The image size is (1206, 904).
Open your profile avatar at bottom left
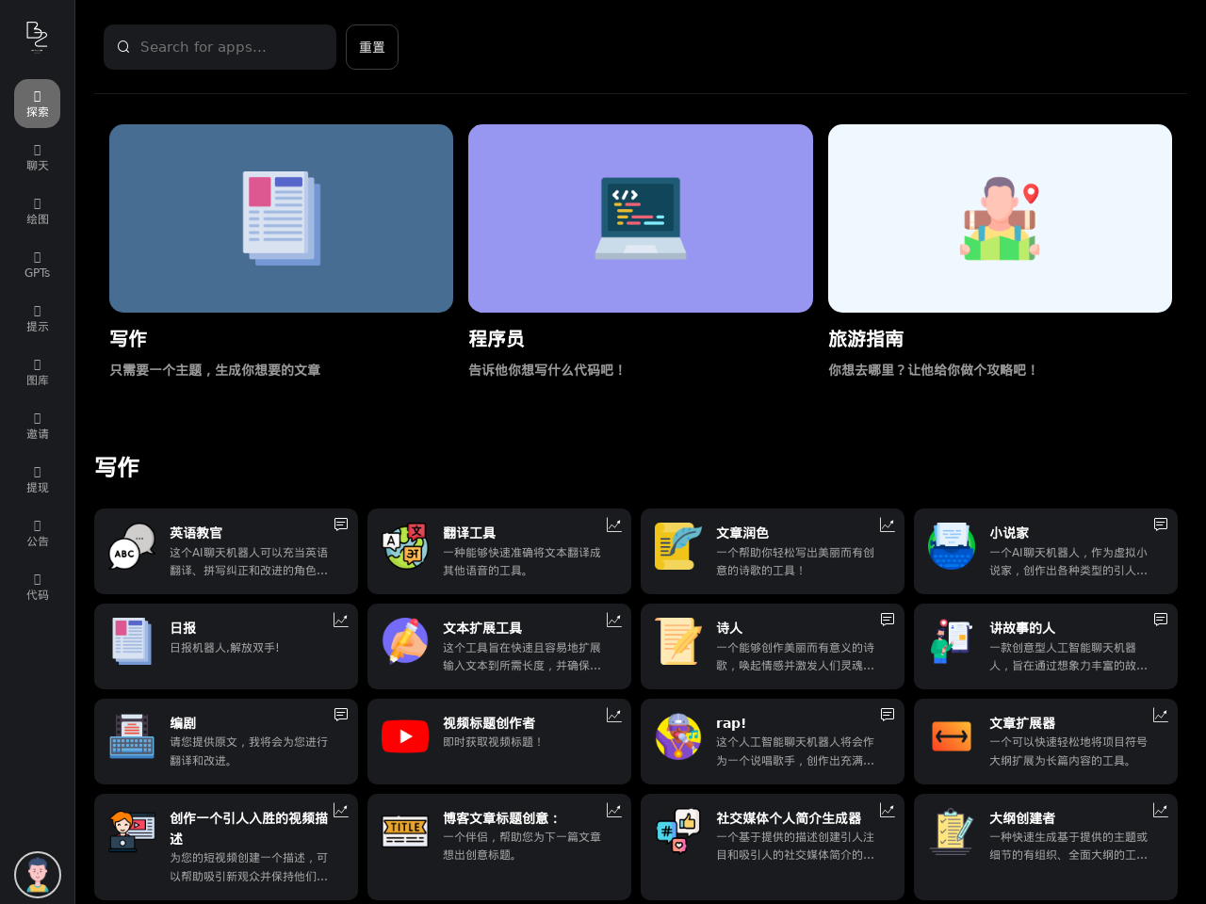[37, 874]
